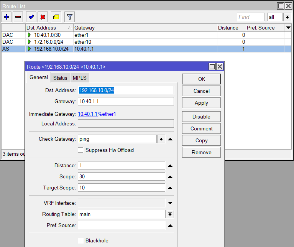This screenshot has height=247, width=294.
Task: Open the Filter funnel icon
Action: [x=69, y=17]
